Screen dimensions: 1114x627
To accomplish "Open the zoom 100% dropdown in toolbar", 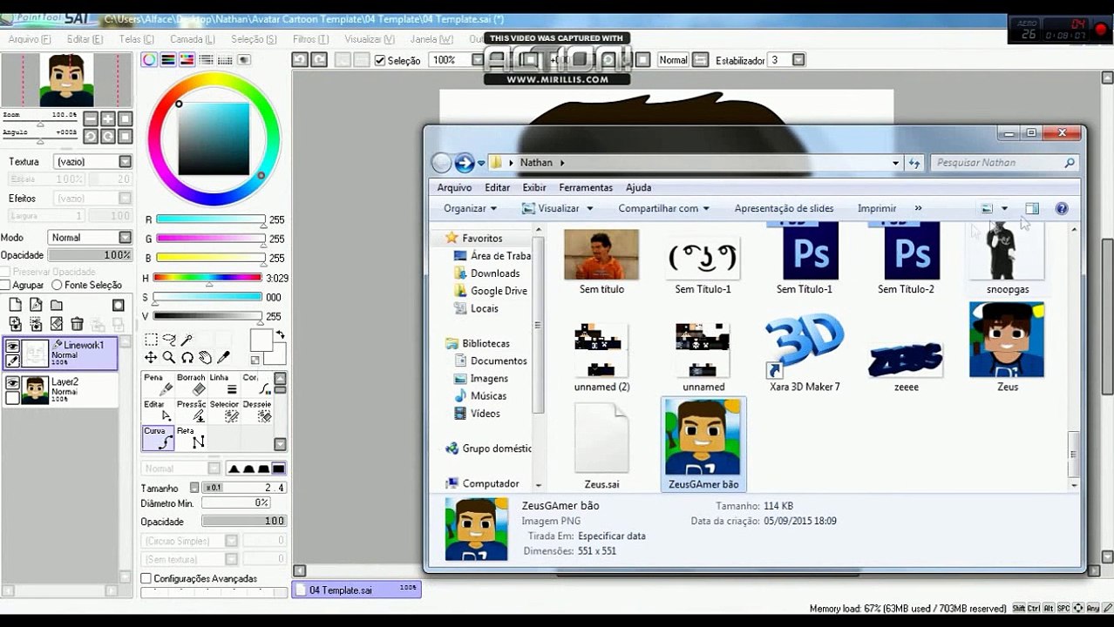I will tap(477, 59).
